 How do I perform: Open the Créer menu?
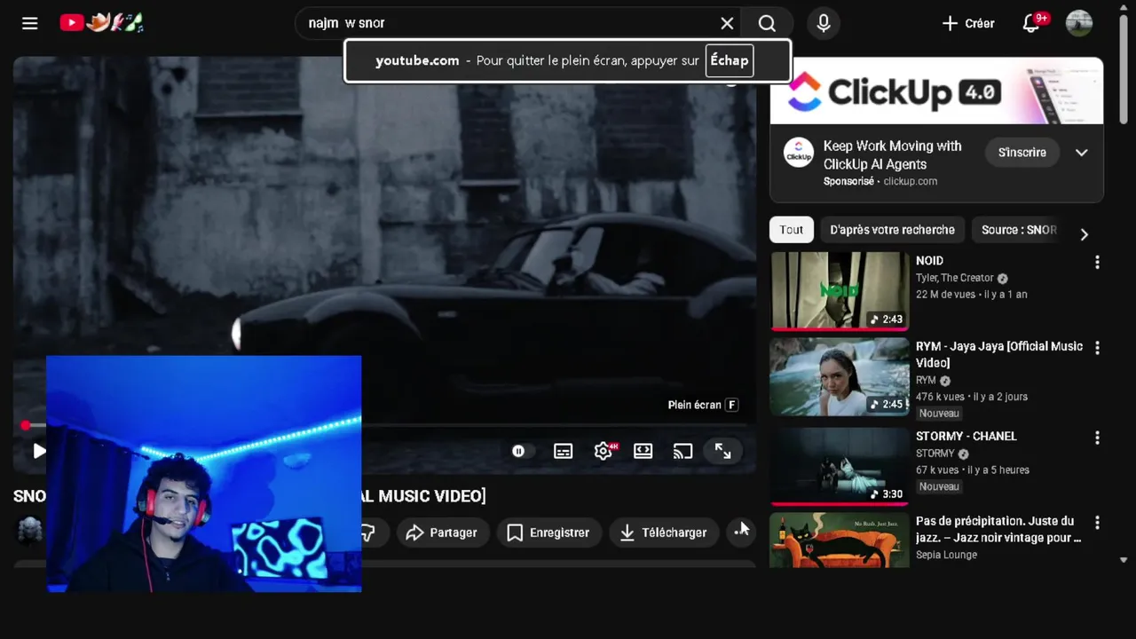coord(968,23)
